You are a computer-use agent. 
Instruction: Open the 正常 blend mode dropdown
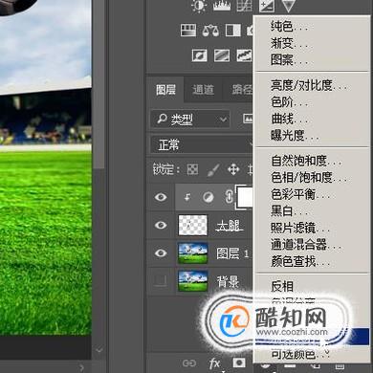(x=202, y=145)
